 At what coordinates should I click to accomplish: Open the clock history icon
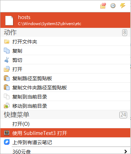113,6
